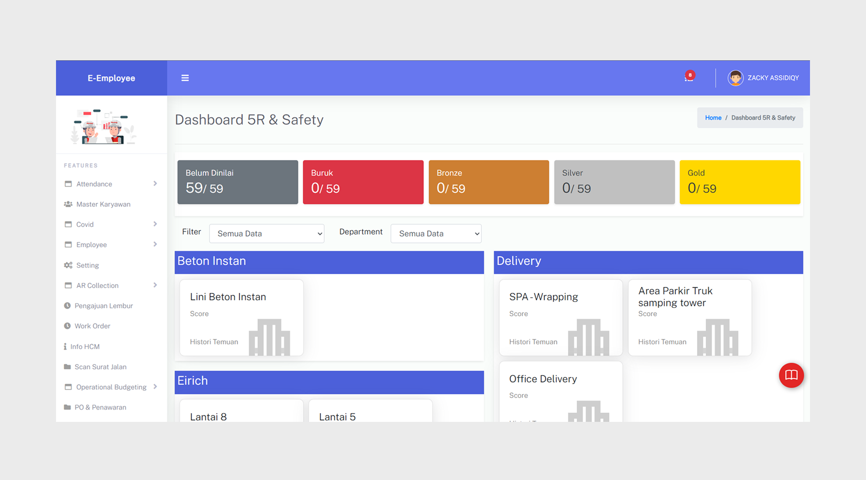Screen dimensions: 866x480
Task: Select the PO & Penawaran sidebar item
Action: coord(100,407)
